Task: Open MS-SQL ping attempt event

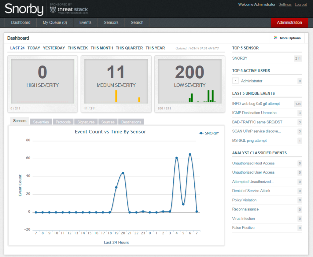Action: click(x=249, y=141)
